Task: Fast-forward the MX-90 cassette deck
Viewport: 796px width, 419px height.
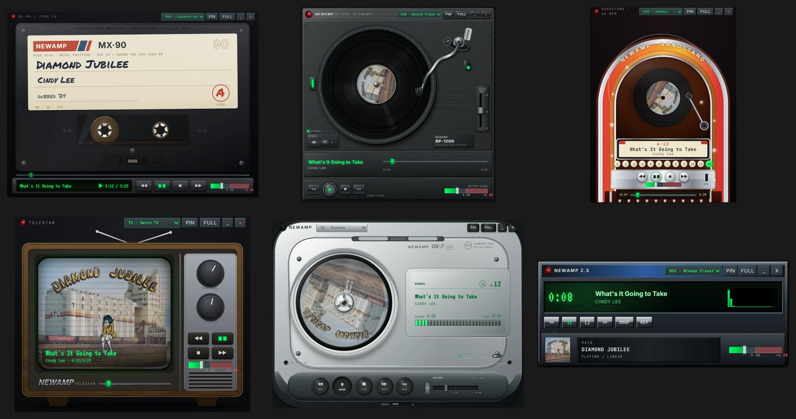Action: (x=198, y=186)
